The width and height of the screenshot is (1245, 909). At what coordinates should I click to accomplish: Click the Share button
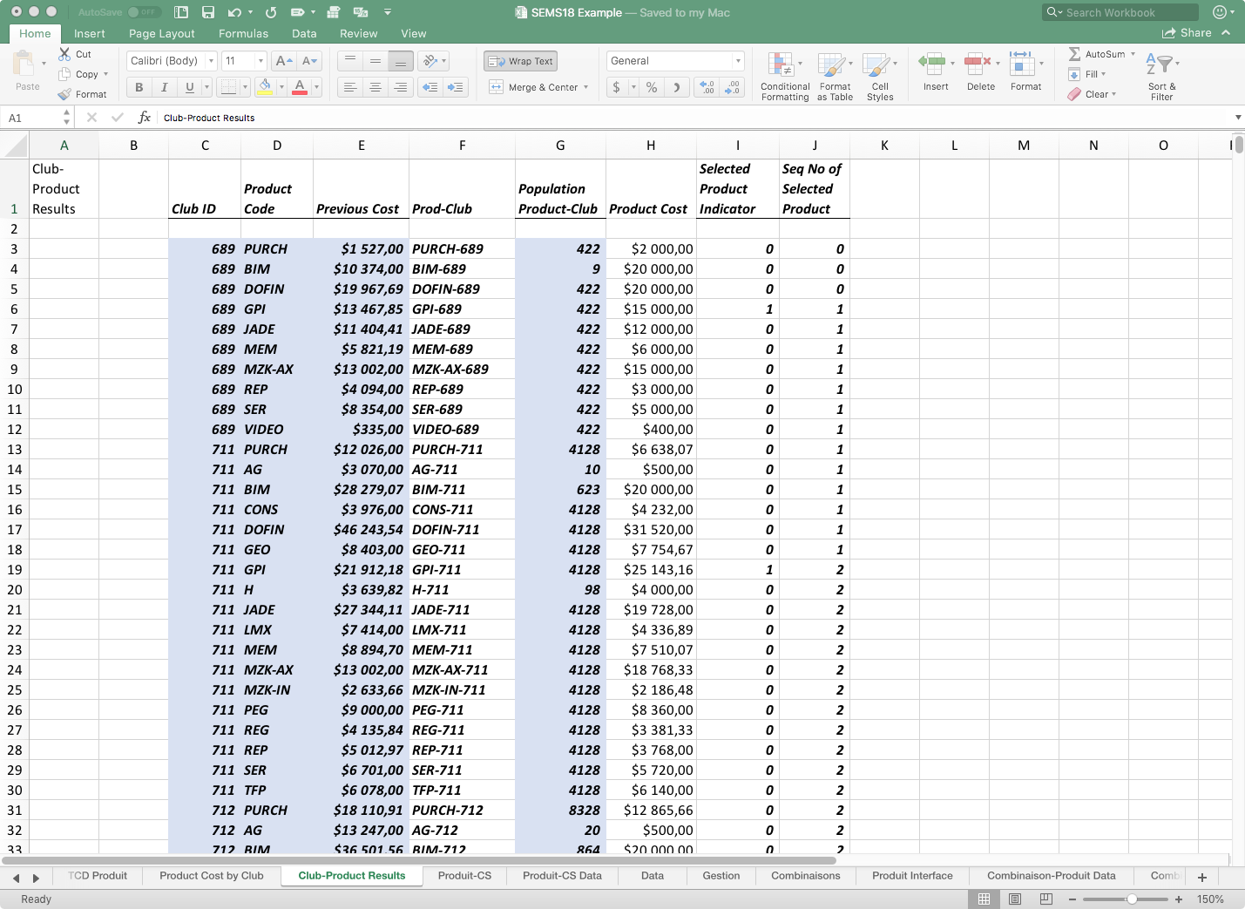pos(1187,33)
